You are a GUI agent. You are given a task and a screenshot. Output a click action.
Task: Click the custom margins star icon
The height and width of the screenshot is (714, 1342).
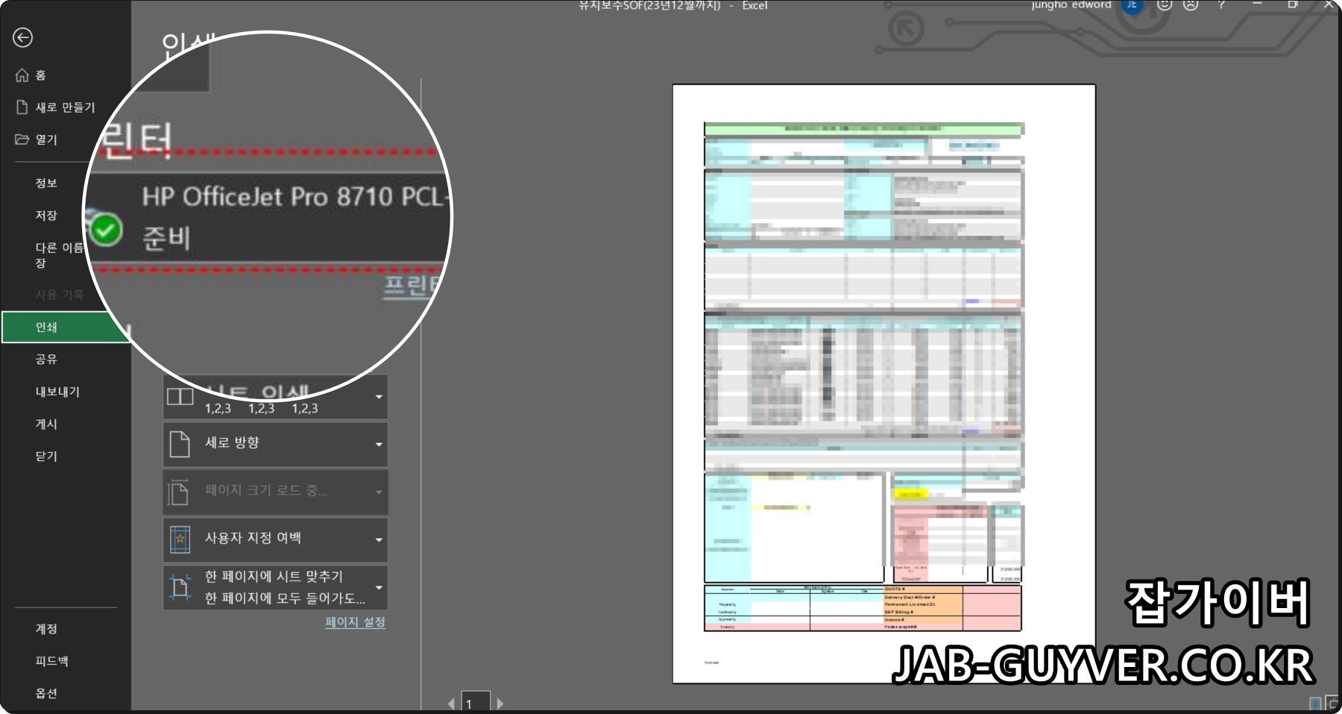coord(180,539)
